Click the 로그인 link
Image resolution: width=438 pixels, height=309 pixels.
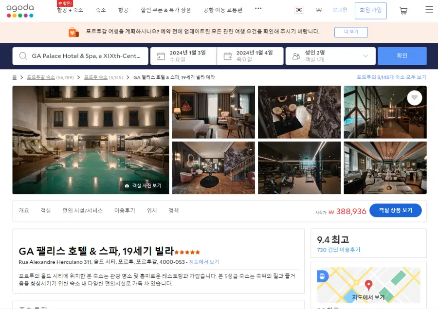pyautogui.click(x=340, y=10)
